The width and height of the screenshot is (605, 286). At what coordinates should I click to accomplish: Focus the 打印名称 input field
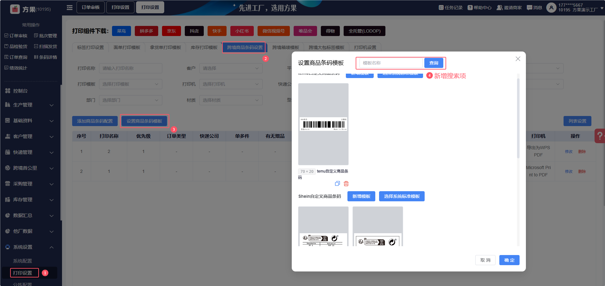(130, 68)
